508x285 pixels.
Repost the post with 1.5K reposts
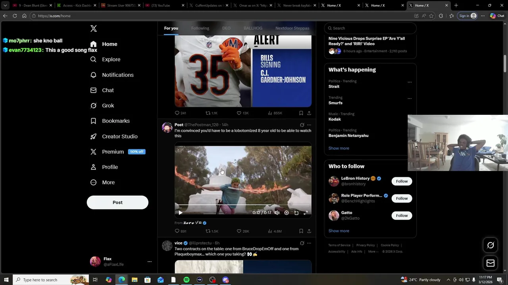212,231
